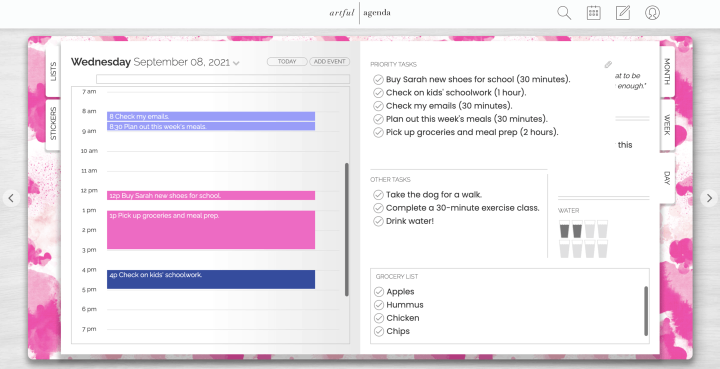
Task: Open the STICKERS side tab
Action: [x=52, y=122]
